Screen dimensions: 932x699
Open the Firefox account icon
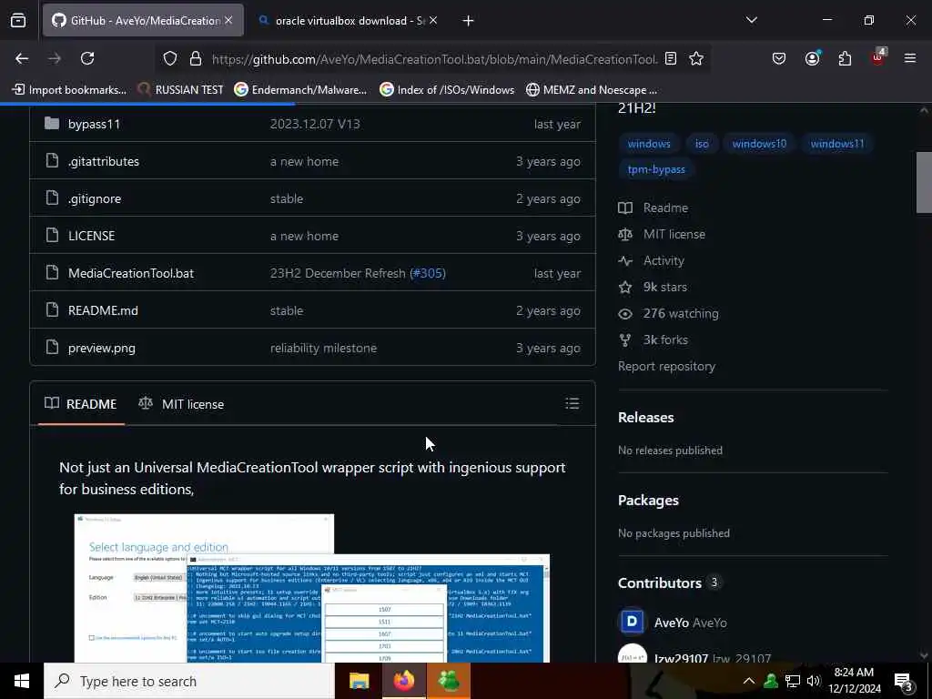812,58
